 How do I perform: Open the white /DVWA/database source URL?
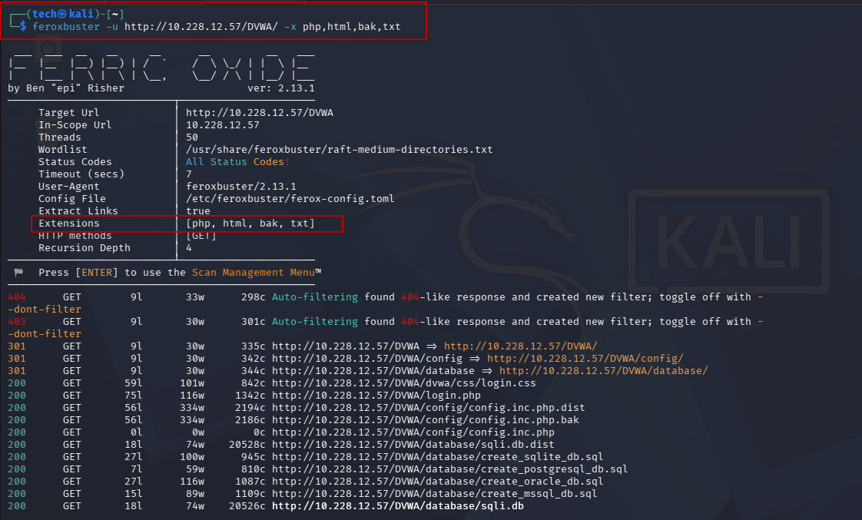[373, 370]
